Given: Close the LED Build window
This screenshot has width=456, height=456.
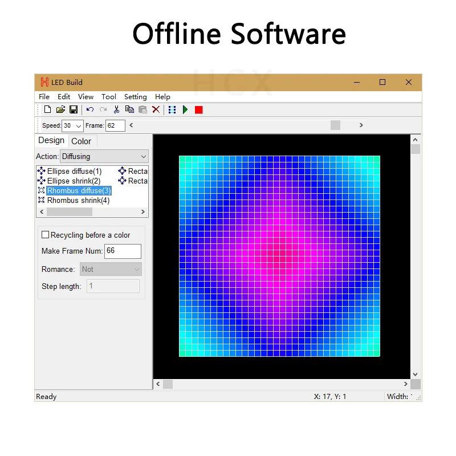Looking at the screenshot, I should pos(409,83).
